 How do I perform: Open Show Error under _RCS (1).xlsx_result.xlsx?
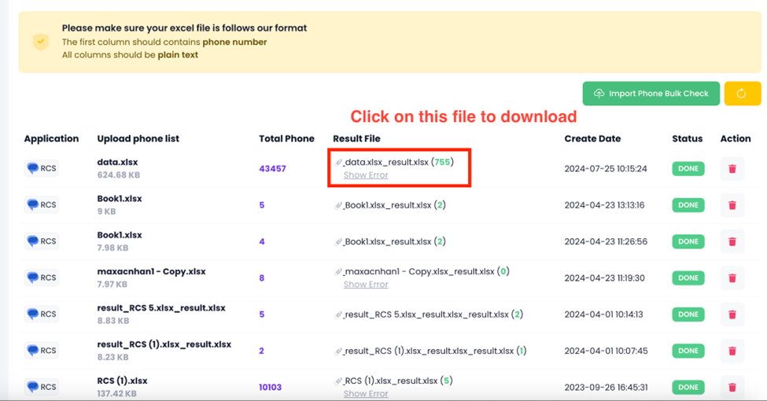(x=366, y=394)
